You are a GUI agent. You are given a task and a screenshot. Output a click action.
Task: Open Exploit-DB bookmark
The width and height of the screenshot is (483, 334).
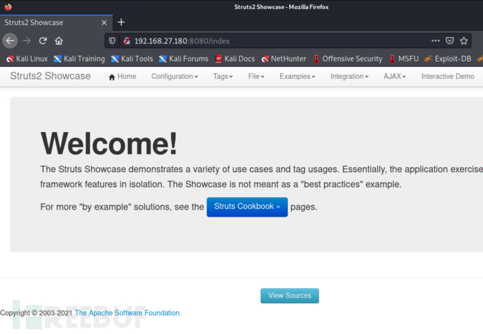448,59
